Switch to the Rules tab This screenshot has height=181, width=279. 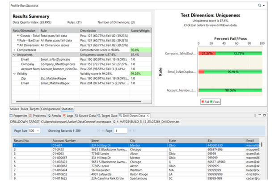pos(25,109)
